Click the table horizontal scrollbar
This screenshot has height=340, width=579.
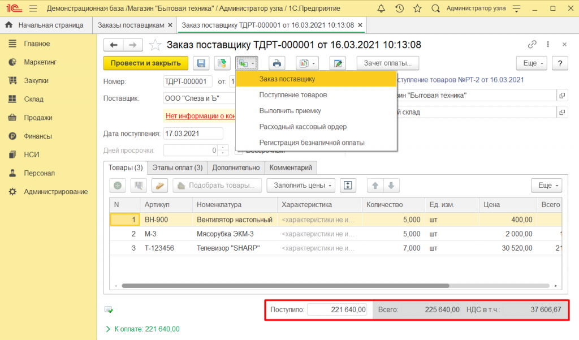coord(286,286)
